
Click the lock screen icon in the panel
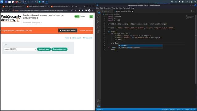point(192,2)
